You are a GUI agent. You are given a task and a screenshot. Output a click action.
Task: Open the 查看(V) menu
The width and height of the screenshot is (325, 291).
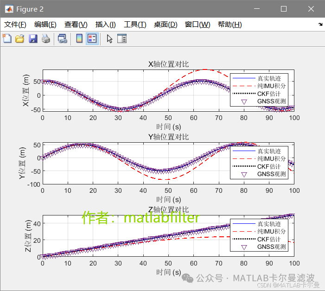tap(76, 25)
